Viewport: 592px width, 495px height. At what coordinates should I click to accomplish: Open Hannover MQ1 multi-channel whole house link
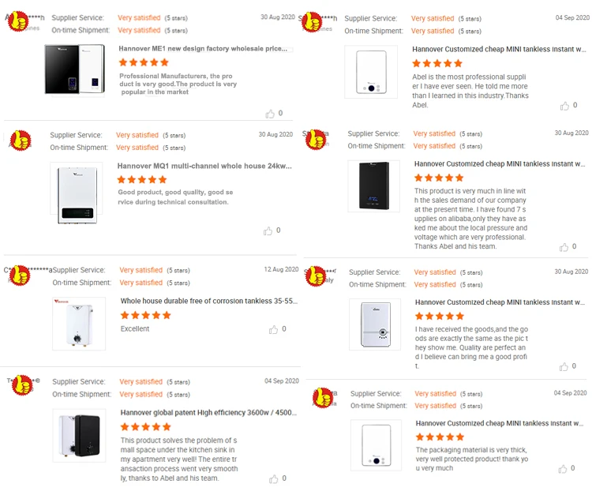coord(204,167)
